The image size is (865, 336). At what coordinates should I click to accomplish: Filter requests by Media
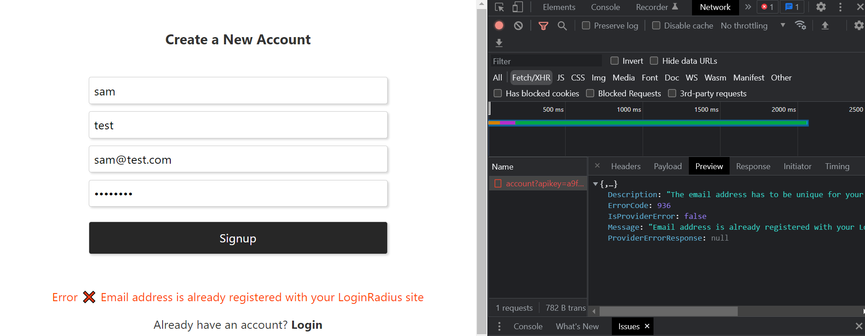point(624,78)
